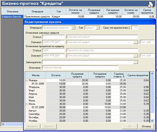Click the OK button

130,127
